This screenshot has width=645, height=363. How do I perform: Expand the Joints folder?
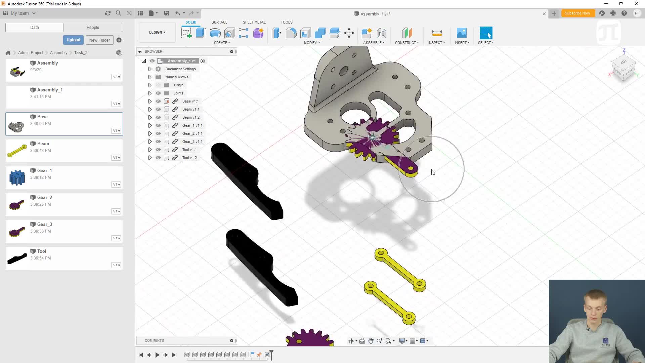tap(150, 93)
